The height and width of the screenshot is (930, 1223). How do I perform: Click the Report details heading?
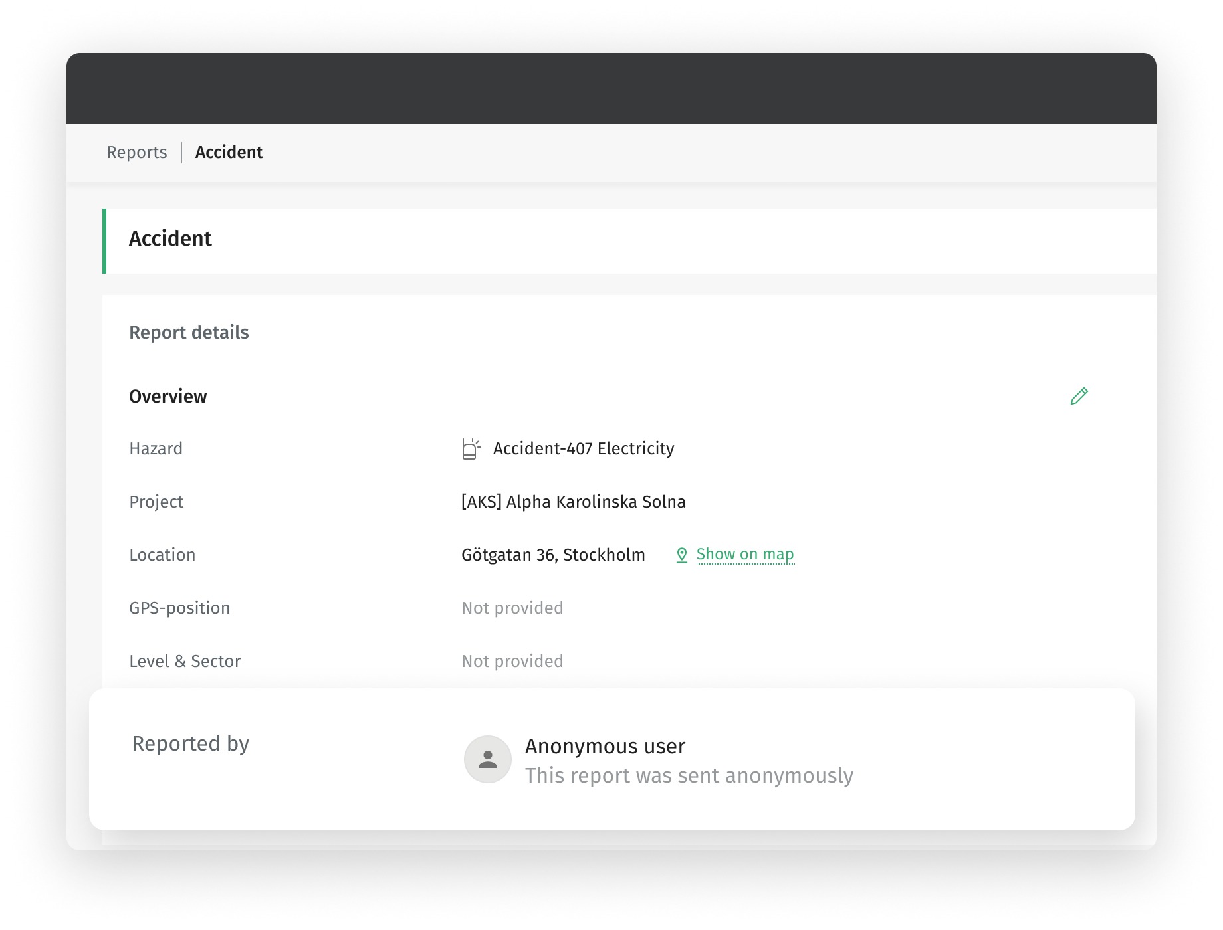[189, 332]
